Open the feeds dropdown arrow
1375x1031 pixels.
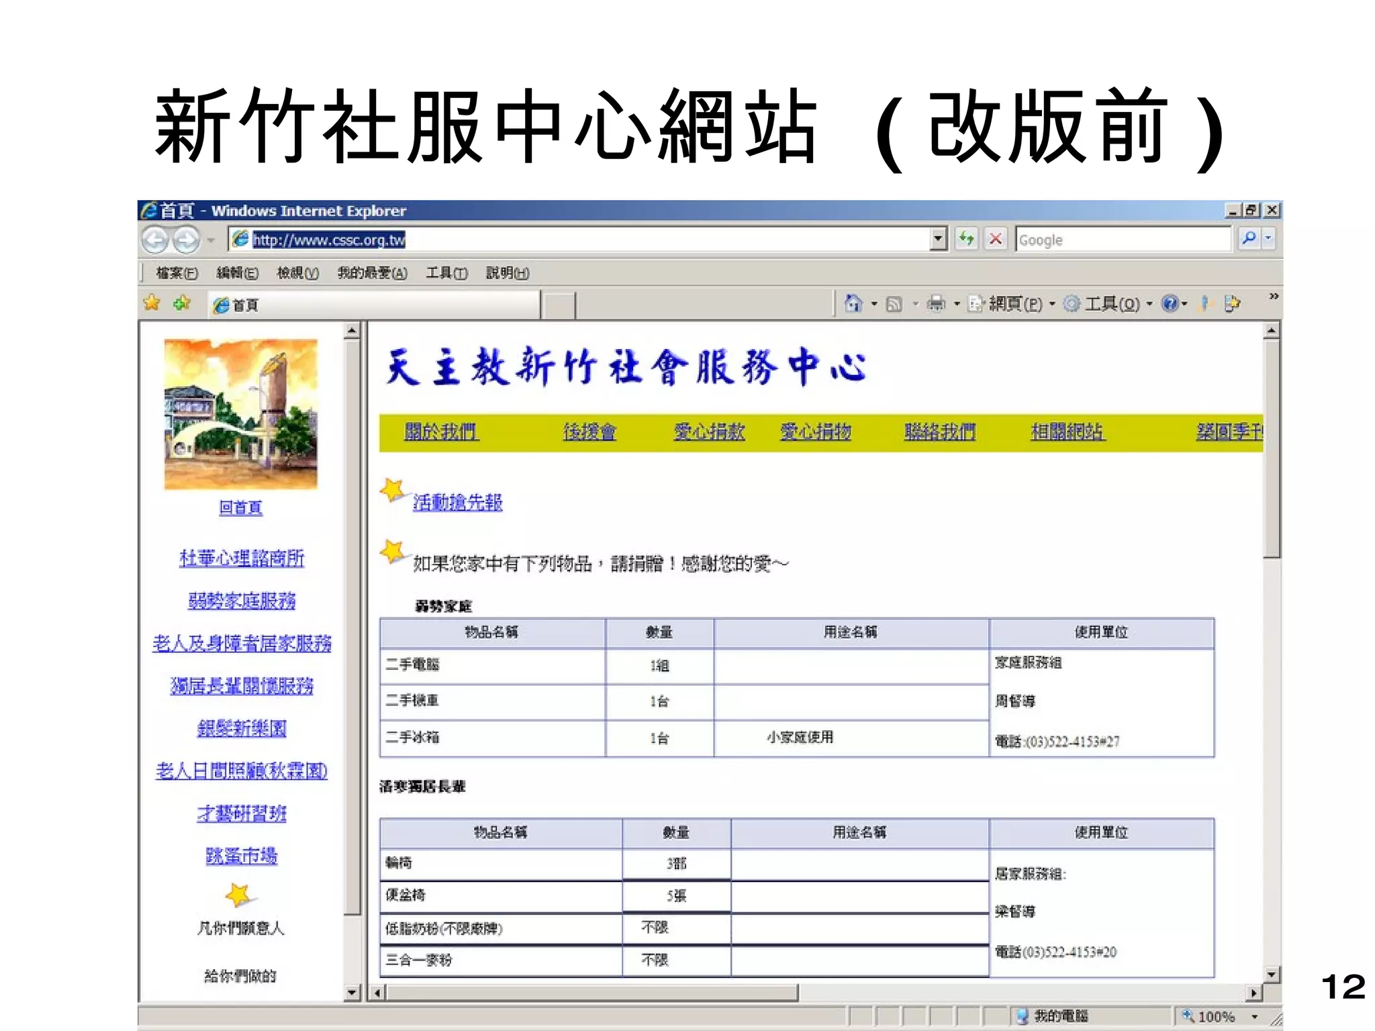click(x=915, y=304)
